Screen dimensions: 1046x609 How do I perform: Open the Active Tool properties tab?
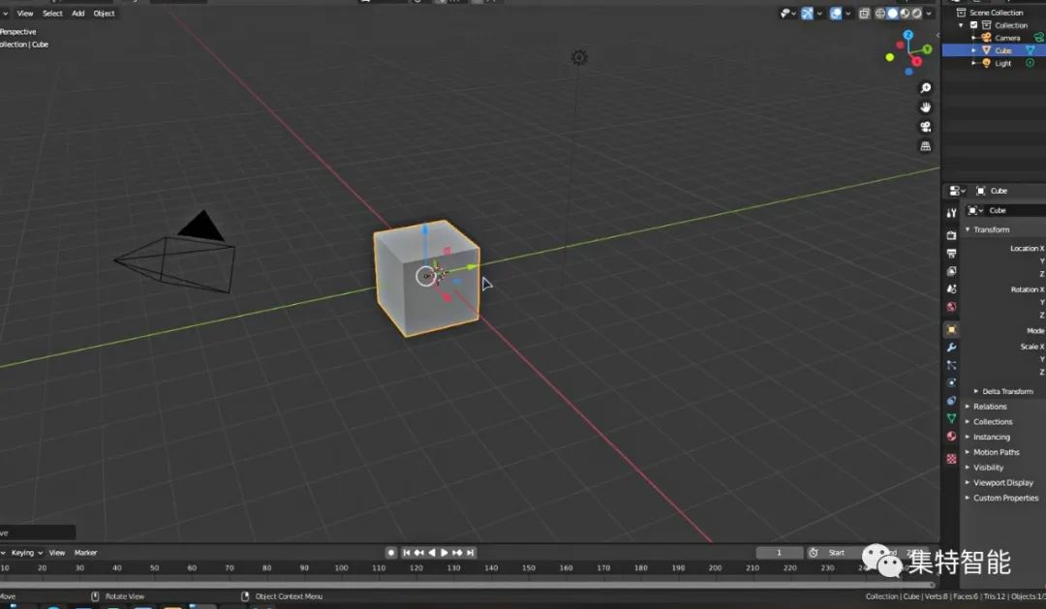click(x=951, y=213)
